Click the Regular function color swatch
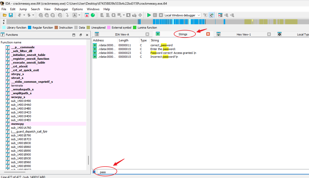Screen dimensions: 309x178 point(29,28)
